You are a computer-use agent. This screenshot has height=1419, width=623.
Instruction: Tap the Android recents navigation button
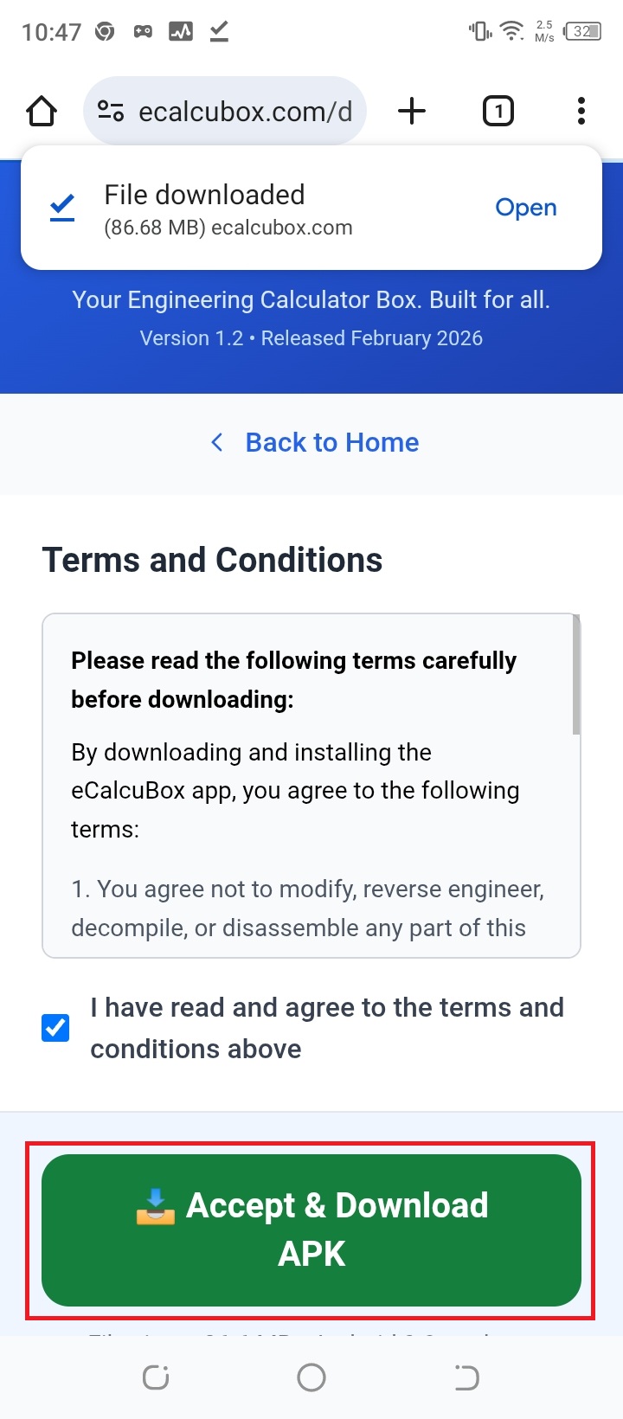(156, 1377)
